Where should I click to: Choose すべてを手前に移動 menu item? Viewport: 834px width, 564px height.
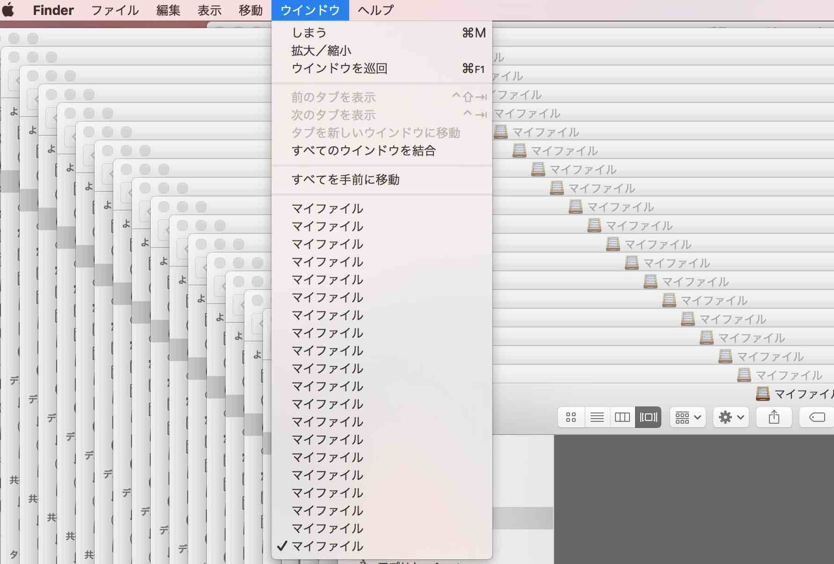[381, 180]
